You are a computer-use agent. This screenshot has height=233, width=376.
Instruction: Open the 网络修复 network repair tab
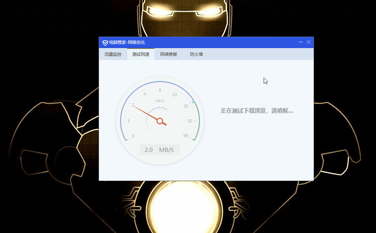pyautogui.click(x=168, y=54)
